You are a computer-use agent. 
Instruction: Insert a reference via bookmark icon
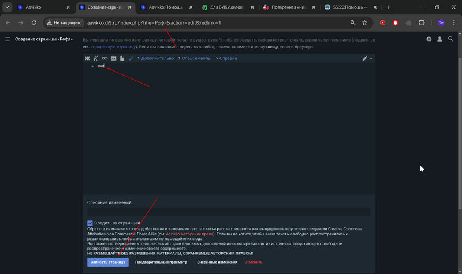[x=122, y=58]
